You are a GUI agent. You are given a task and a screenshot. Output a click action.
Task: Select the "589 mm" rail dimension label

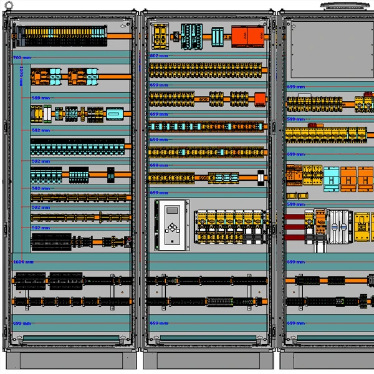41,98
